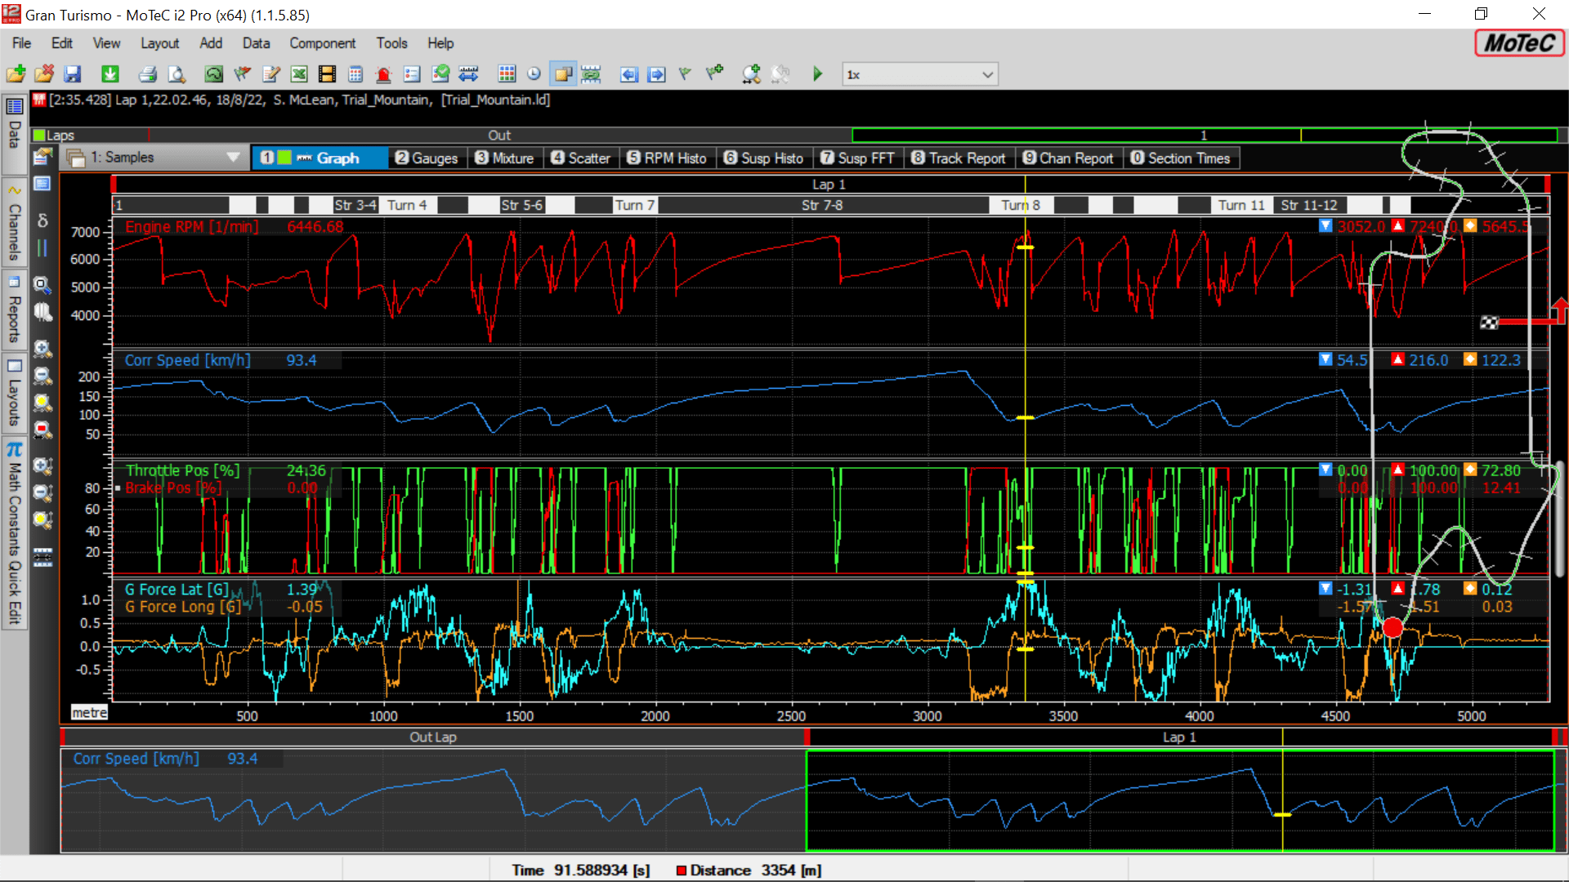Start playback with green play button
This screenshot has height=882, width=1569.
tap(817, 74)
